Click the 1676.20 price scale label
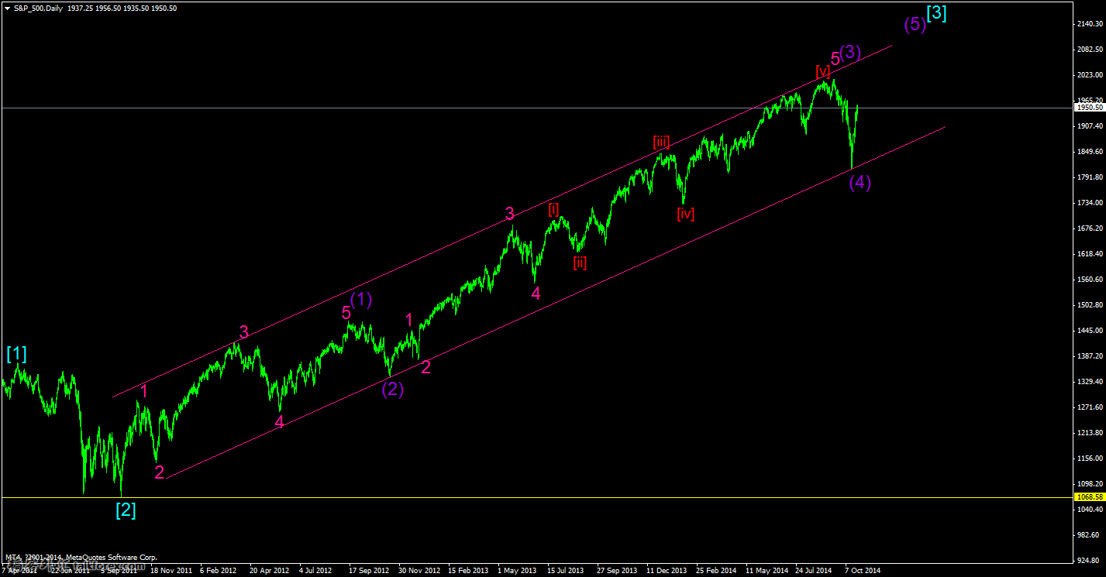 [1088, 228]
